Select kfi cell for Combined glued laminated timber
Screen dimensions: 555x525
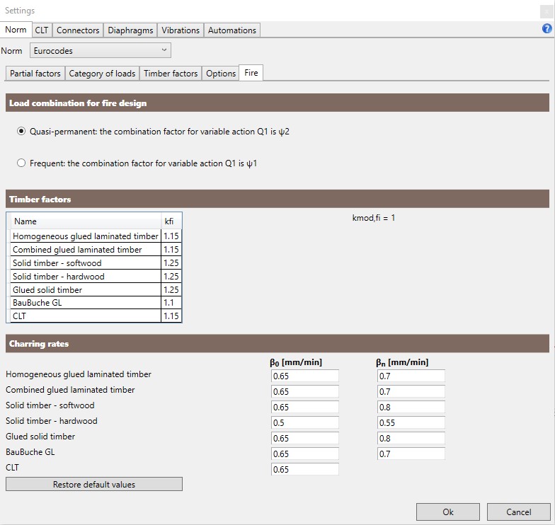171,249
